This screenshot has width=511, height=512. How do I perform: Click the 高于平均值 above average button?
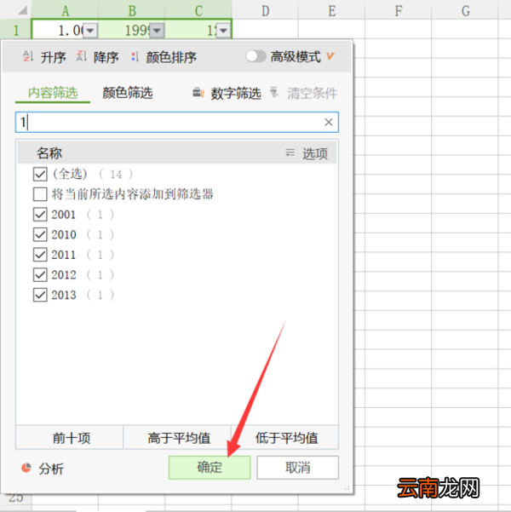pyautogui.click(x=179, y=438)
